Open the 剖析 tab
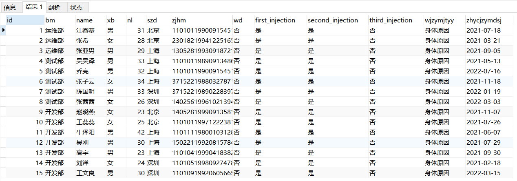Viewport: 517px width, 181px height. [x=54, y=7]
